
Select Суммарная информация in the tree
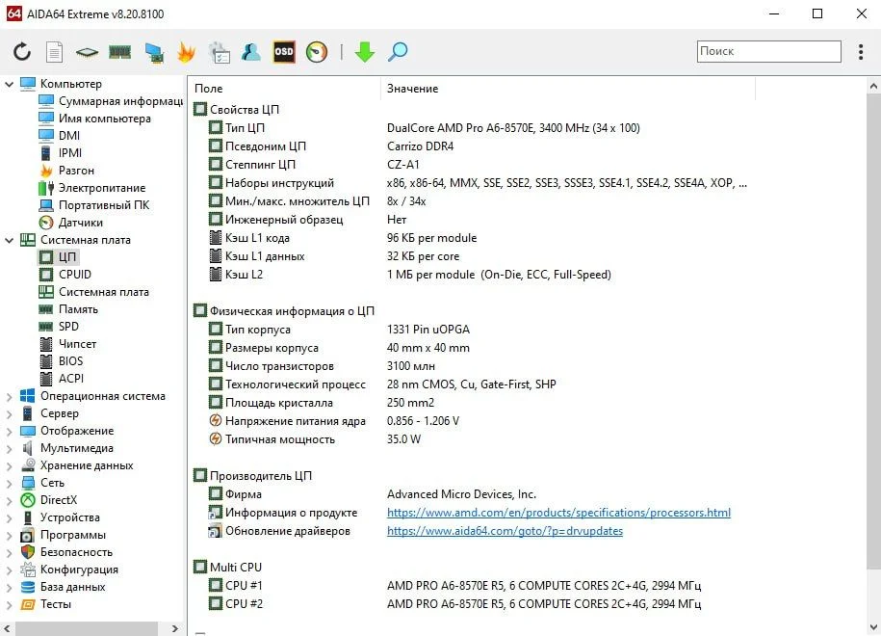[x=110, y=101]
